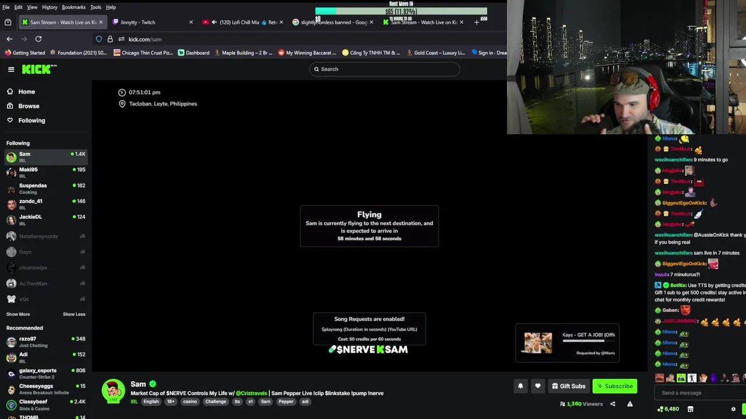746x419 pixels.
Task: Switch to Lofi Chill Mix YouTube tab
Action: pyautogui.click(x=243, y=22)
